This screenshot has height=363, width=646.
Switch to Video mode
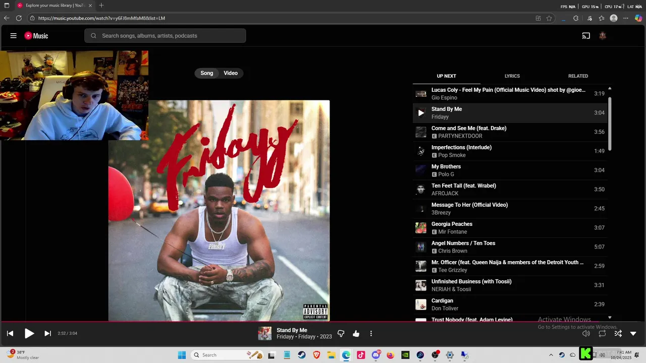[231, 73]
